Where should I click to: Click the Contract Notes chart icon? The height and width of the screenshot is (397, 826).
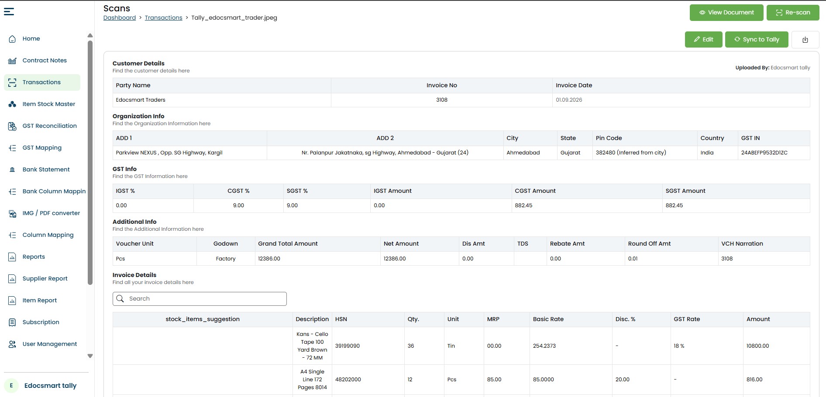12,61
